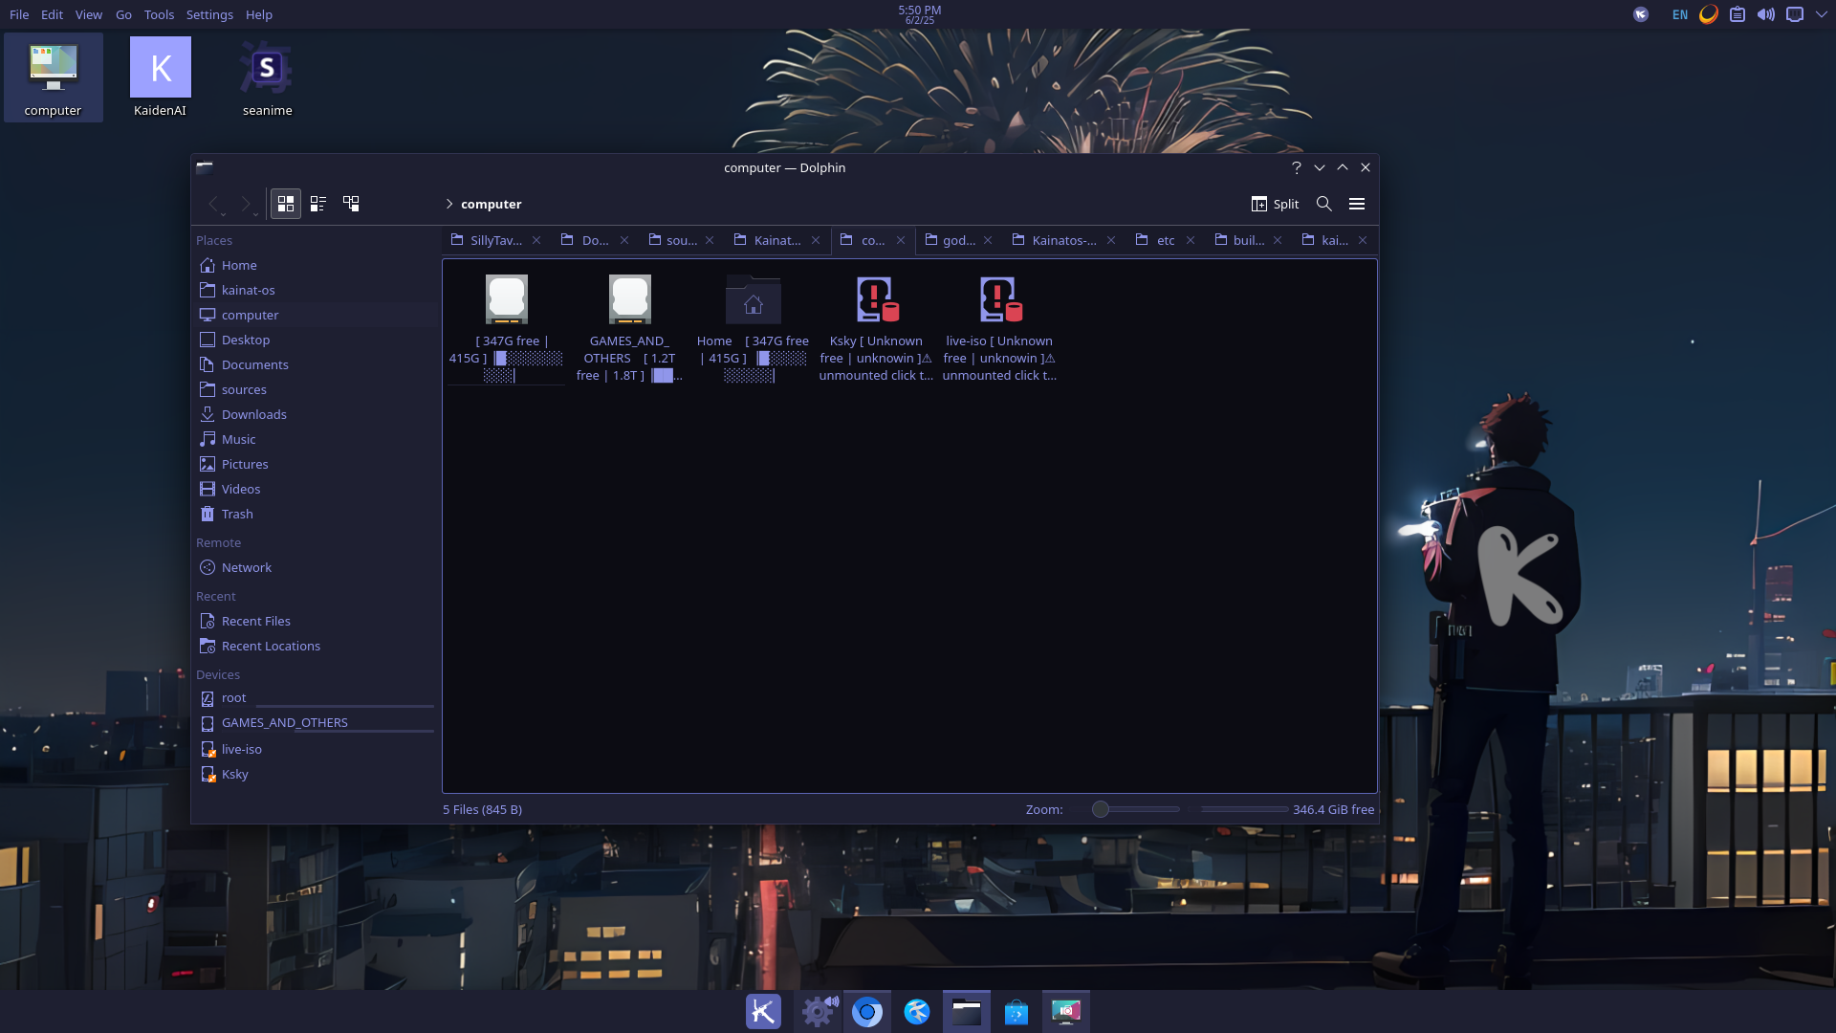Open root device in sidebar
Viewport: 1836px width, 1033px height.
click(315, 698)
